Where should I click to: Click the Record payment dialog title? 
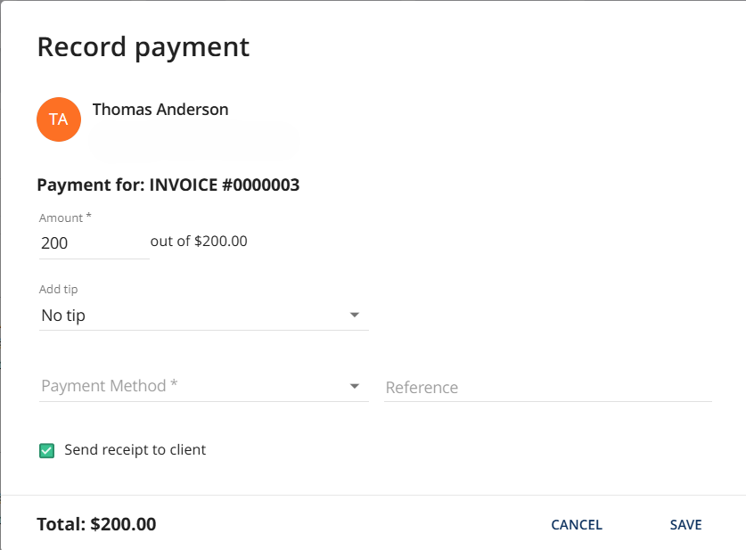tap(143, 46)
